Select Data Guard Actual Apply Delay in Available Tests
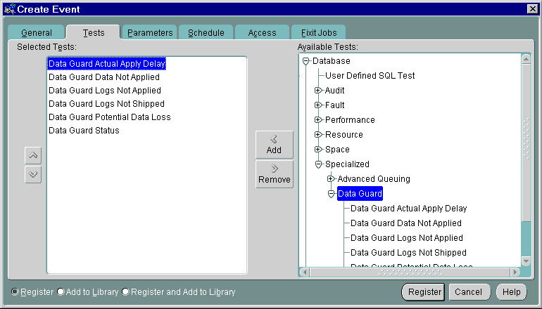 click(408, 209)
